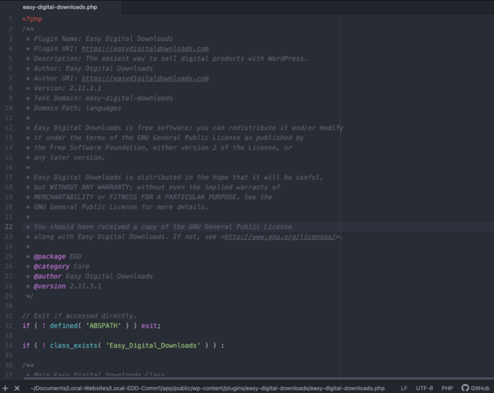The height and width of the screenshot is (393, 494).
Task: Place cursor on the <?php opening tag
Action: coord(32,19)
